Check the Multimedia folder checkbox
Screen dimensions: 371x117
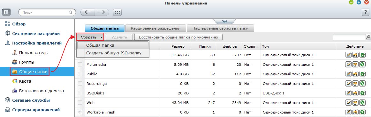coord(80,64)
